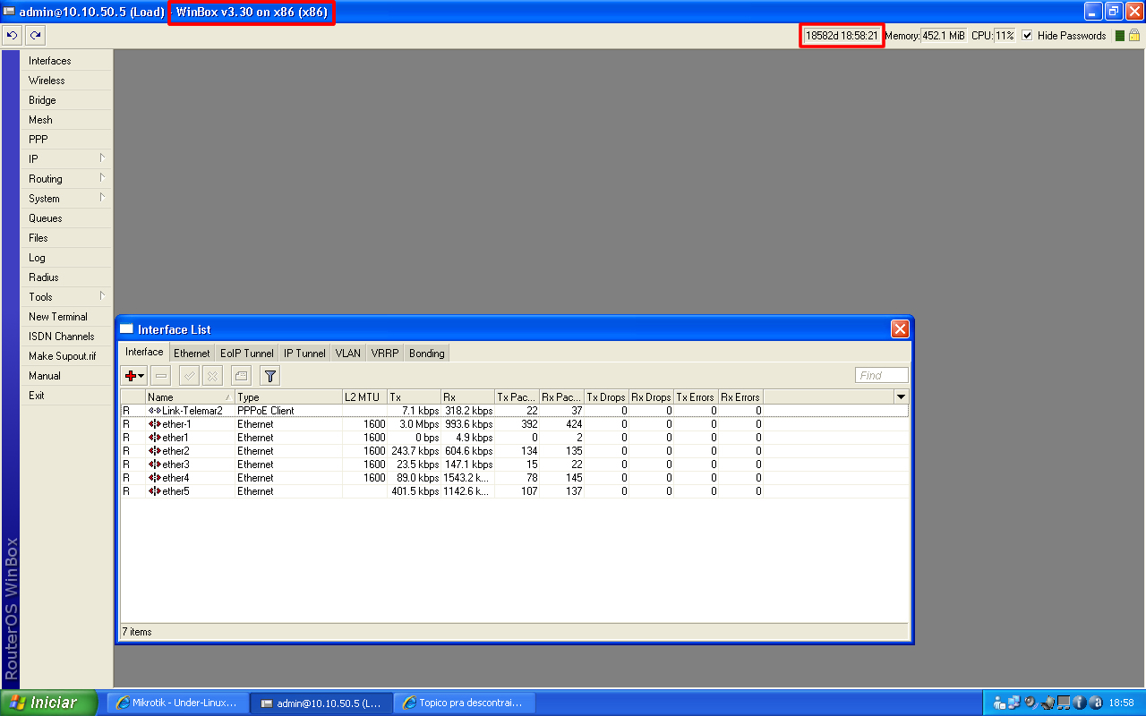Sort by the L2 MTU column header
This screenshot has height=716, width=1146.
pos(364,396)
